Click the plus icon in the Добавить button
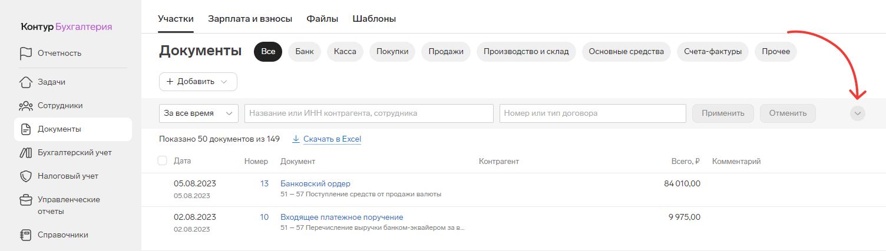This screenshot has width=886, height=251. 170,82
